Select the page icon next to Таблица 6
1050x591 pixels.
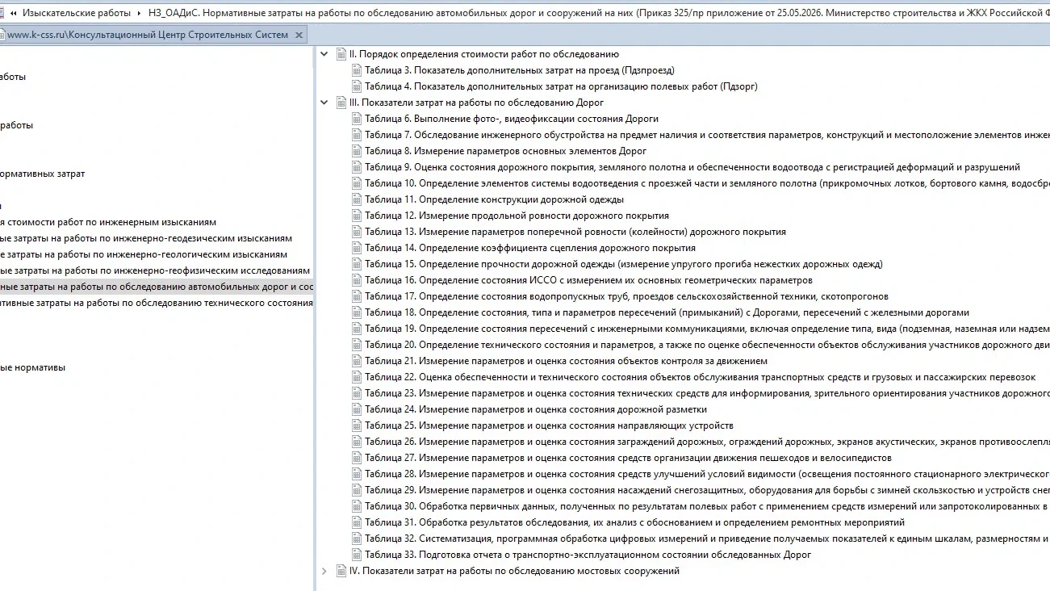tap(357, 119)
